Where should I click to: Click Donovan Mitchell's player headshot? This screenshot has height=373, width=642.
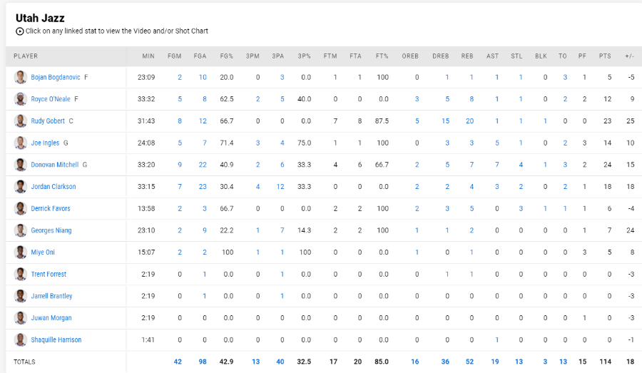coord(21,165)
